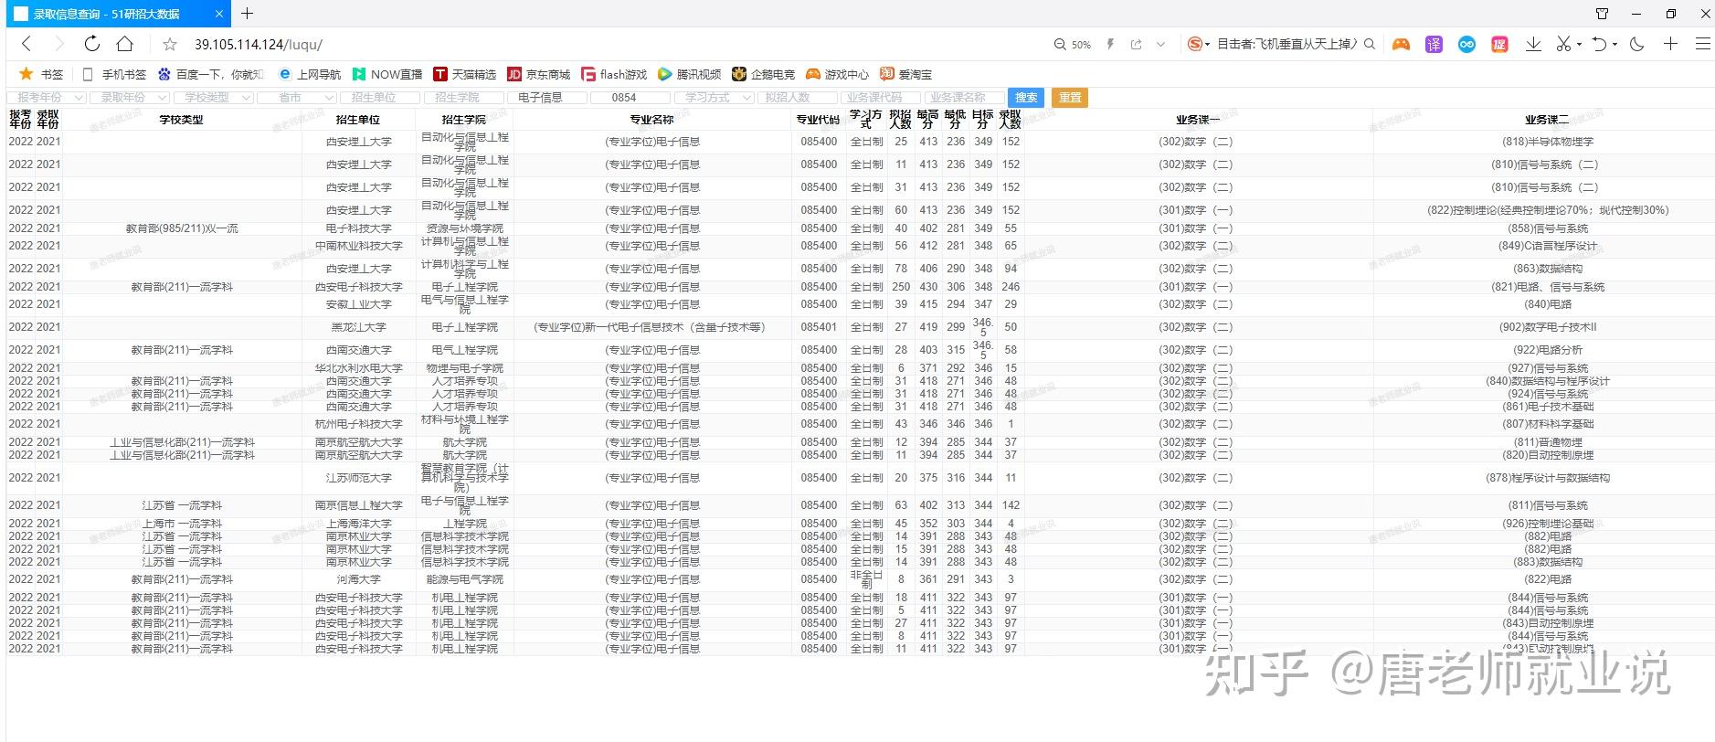Viewport: 1715px width, 742px height.
Task: Reload the page with the refresh icon
Action: (x=91, y=44)
